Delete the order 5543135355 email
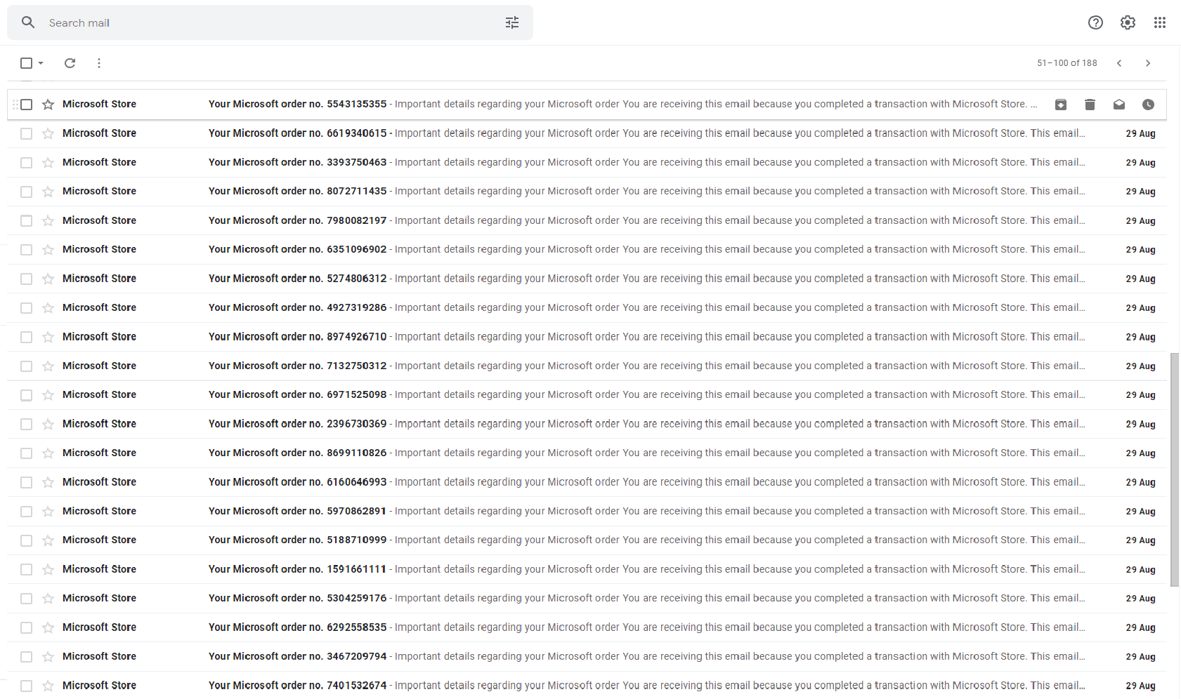The height and width of the screenshot is (699, 1181). coord(1090,105)
